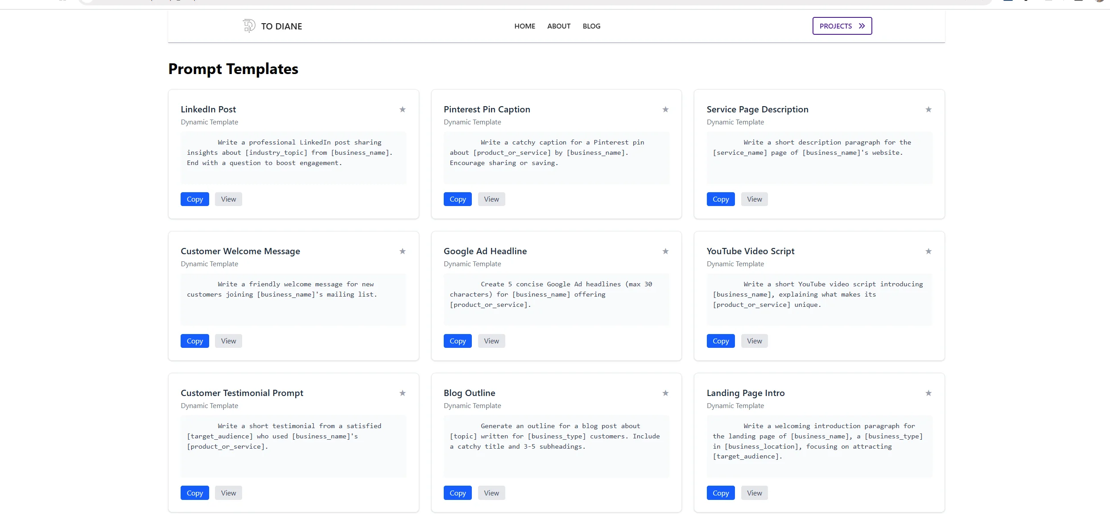Switch to the BLOG page
The width and height of the screenshot is (1110, 520).
pos(591,26)
